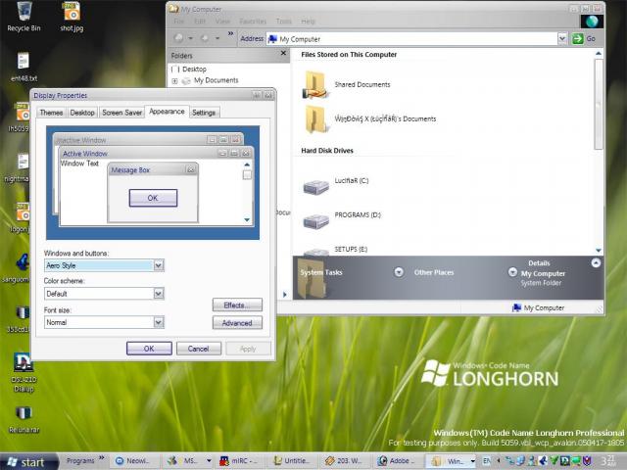Click the My Computer content scrollbar down arrow
Screen dimensions: 627x470
(x=599, y=251)
